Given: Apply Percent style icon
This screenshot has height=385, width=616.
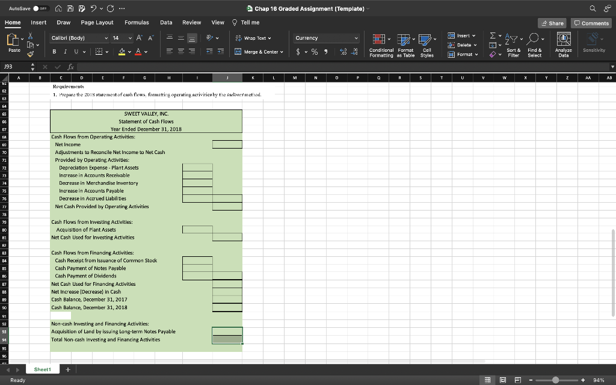Looking at the screenshot, I should [x=315, y=52].
